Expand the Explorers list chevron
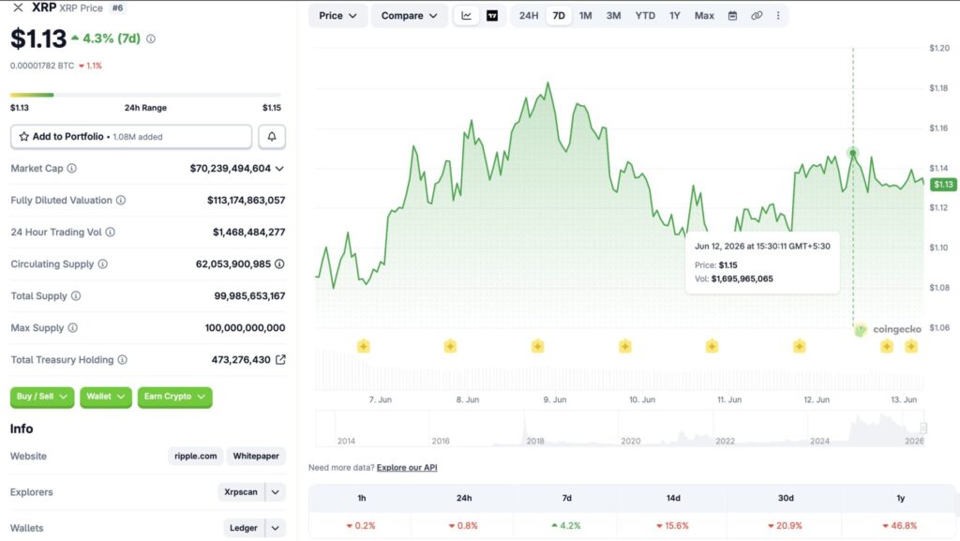This screenshot has height=541, width=960. (x=276, y=492)
